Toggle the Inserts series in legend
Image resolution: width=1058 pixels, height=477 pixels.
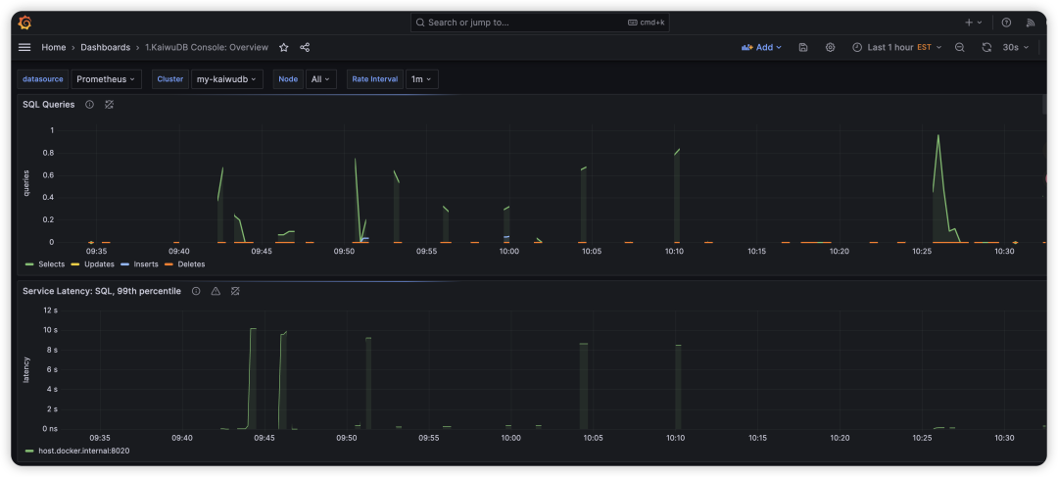(x=140, y=263)
